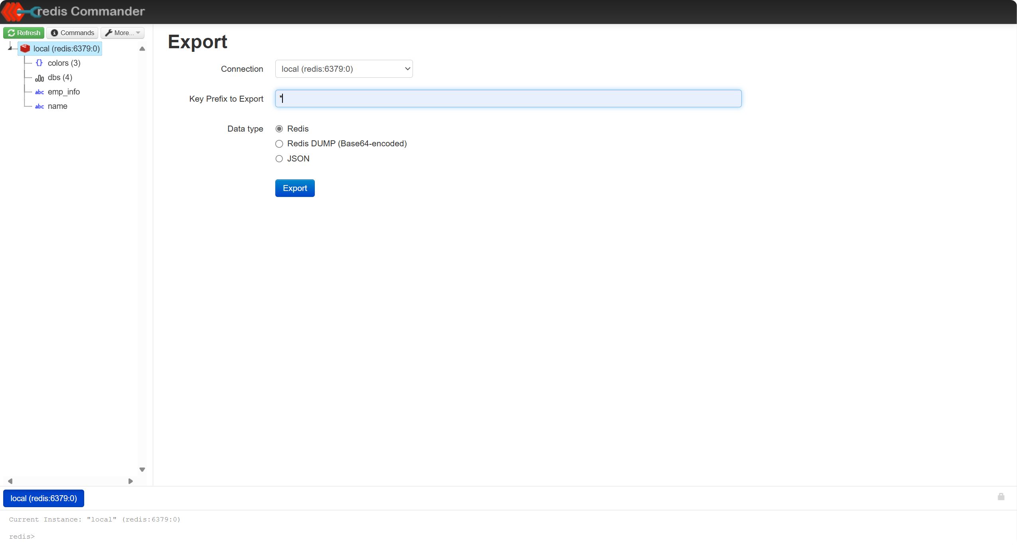Viewport: 1017px width, 545px height.
Task: Click the dbs sorted-set bar icon
Action: click(39, 78)
